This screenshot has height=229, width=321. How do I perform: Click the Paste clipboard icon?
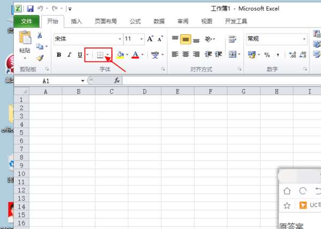pos(25,37)
